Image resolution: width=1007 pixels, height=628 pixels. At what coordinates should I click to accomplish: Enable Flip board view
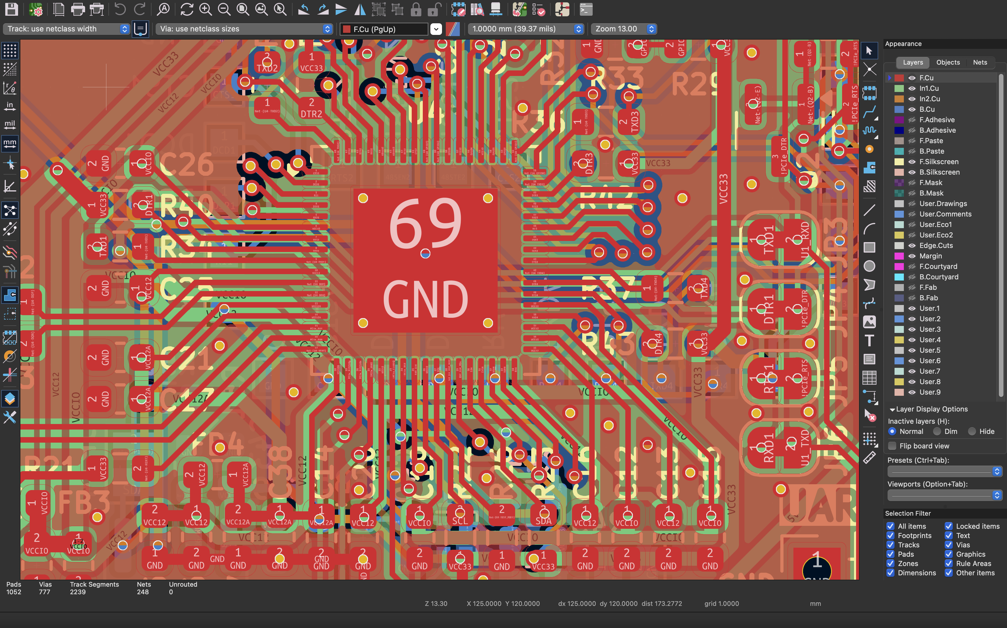click(x=892, y=446)
